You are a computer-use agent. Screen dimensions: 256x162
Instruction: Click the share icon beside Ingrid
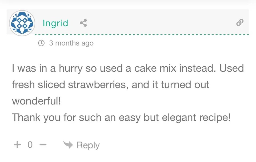[x=83, y=23]
